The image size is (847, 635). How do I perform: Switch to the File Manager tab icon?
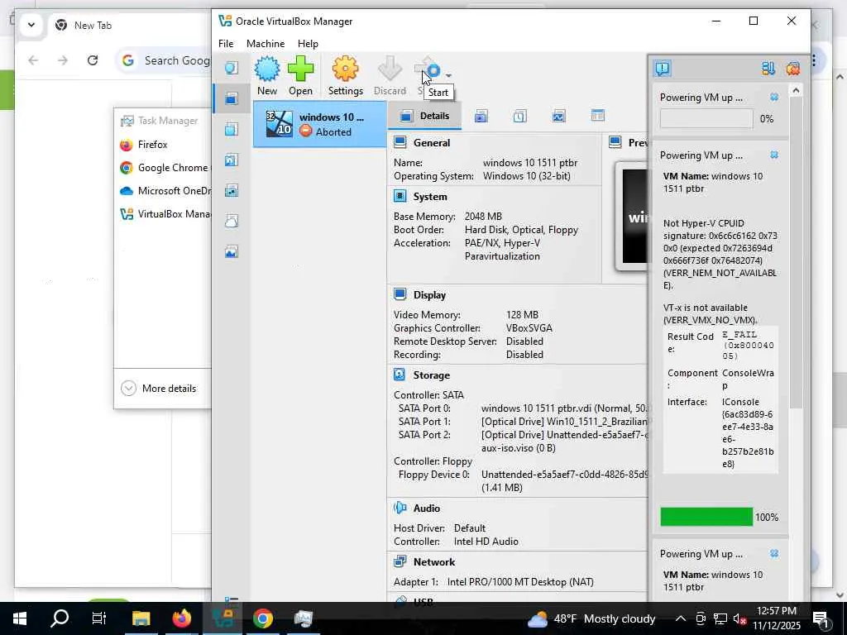coord(597,116)
